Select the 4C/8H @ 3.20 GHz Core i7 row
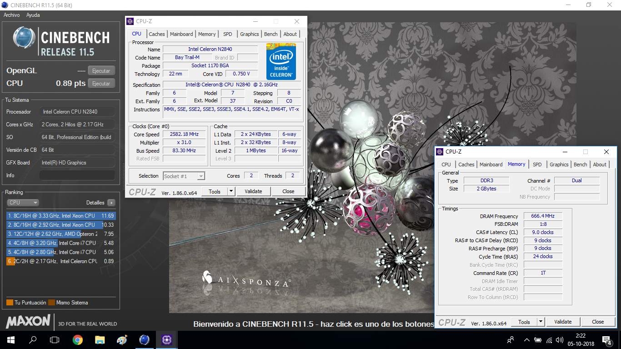This screenshot has width=621, height=349. [x=60, y=243]
